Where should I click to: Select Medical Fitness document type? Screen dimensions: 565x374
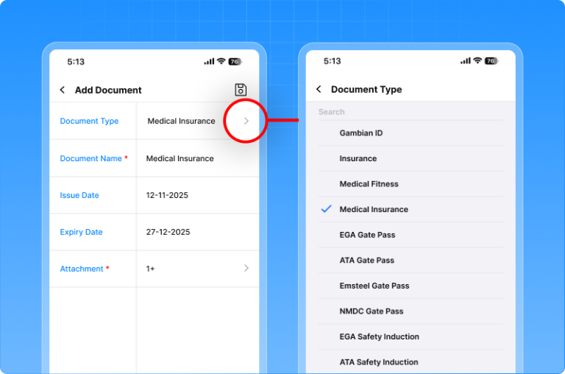pos(369,184)
